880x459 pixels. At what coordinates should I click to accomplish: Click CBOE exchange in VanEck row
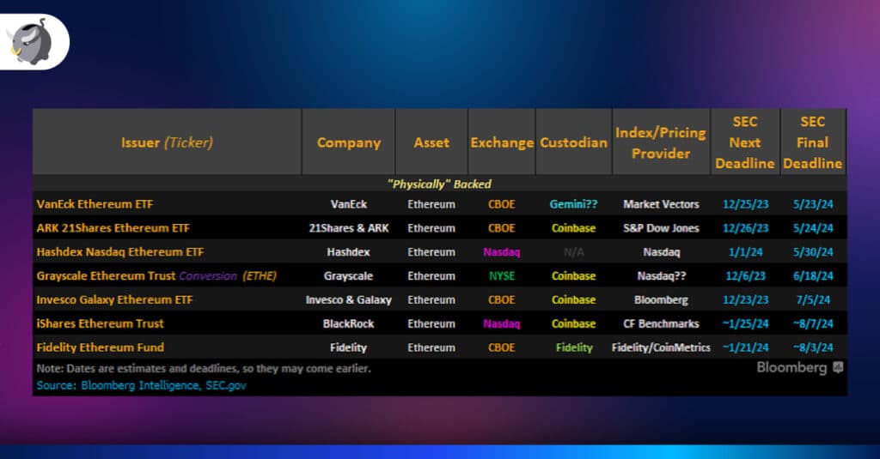coord(502,204)
